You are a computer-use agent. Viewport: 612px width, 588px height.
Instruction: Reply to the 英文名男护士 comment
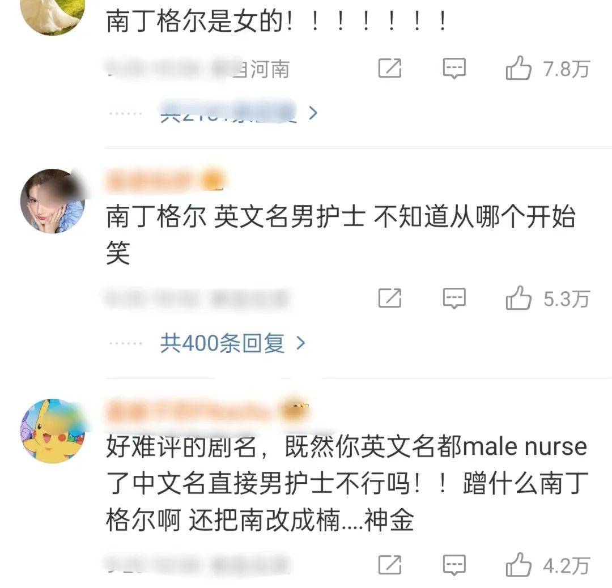point(454,299)
